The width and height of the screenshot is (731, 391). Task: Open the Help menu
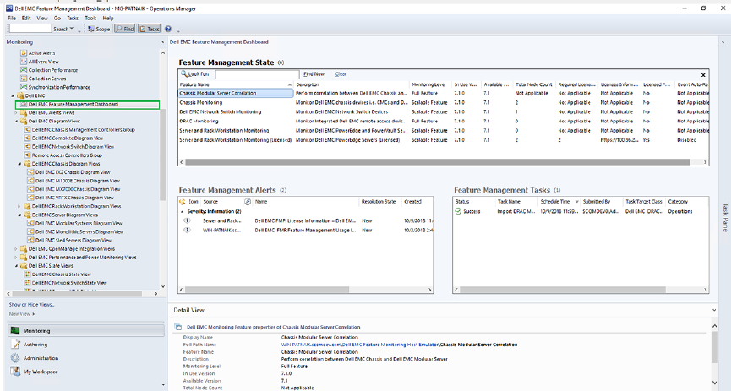[x=108, y=19]
